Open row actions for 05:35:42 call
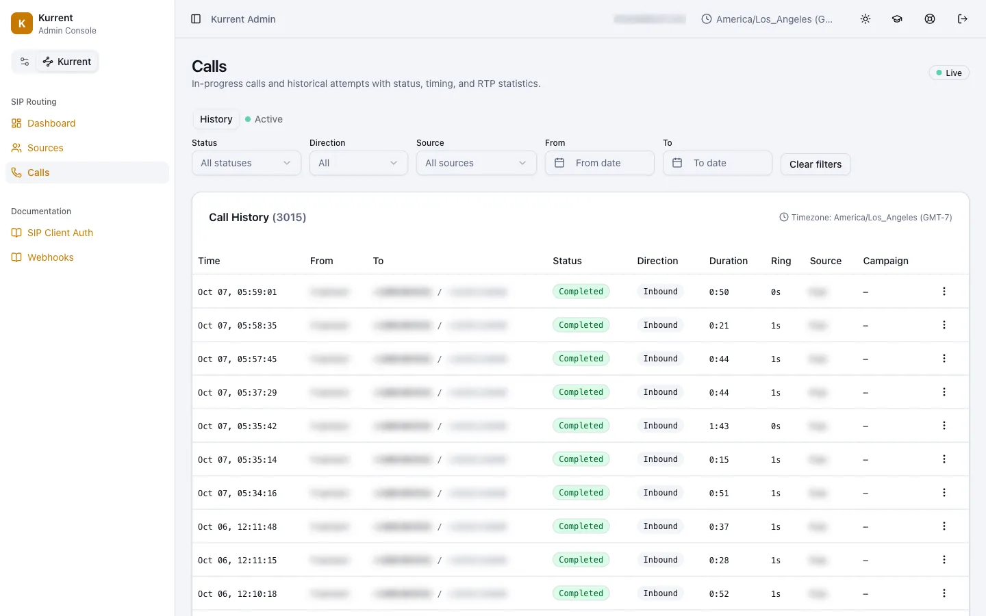 click(x=944, y=426)
